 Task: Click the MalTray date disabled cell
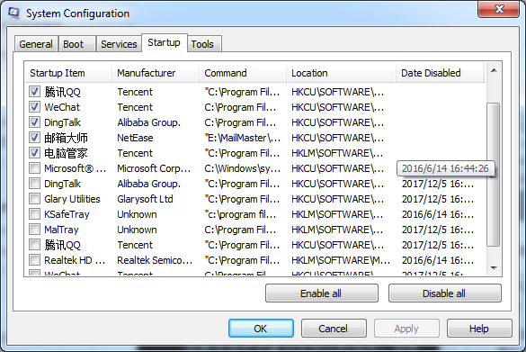438,230
